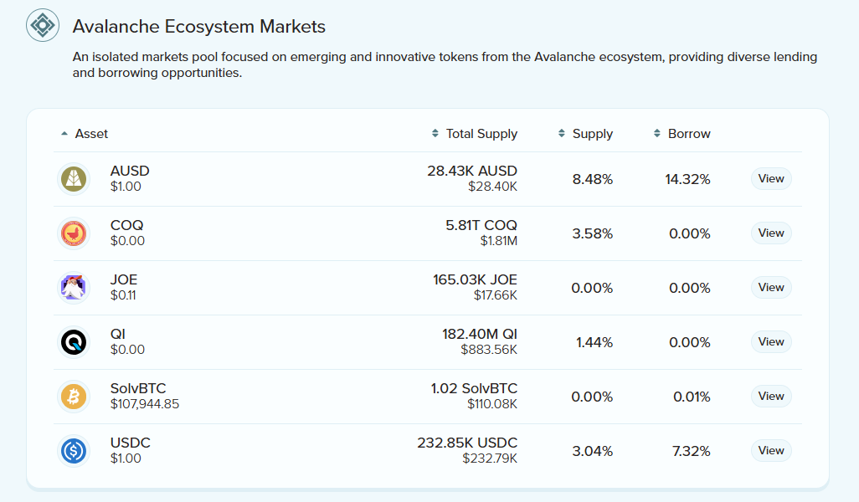Select the USDC asset name

(130, 443)
